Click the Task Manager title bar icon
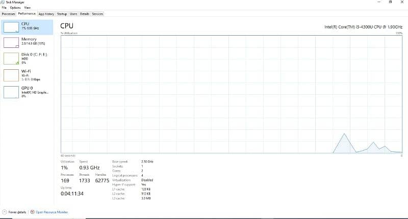This screenshot has width=408, height=219. tap(3, 2)
